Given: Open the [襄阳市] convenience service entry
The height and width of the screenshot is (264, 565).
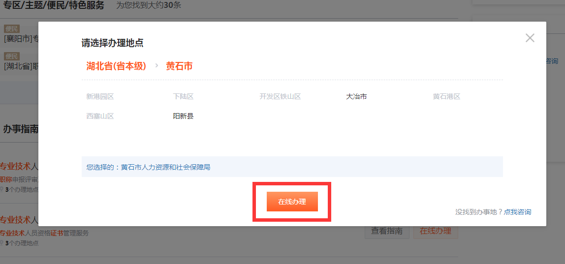Looking at the screenshot, I should click(21, 38).
